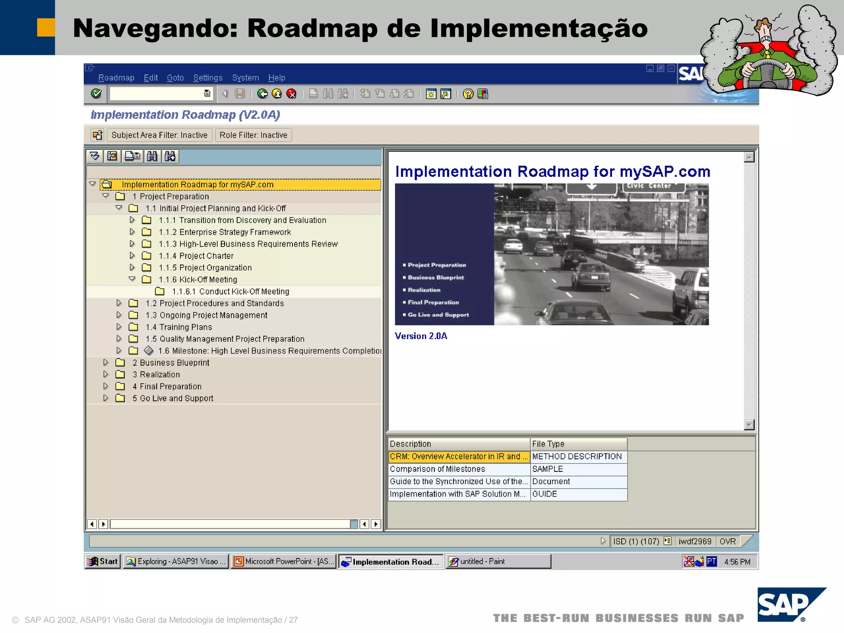Click the yellow Exit up-arrow icon
The height and width of the screenshot is (633, 844).
[277, 94]
